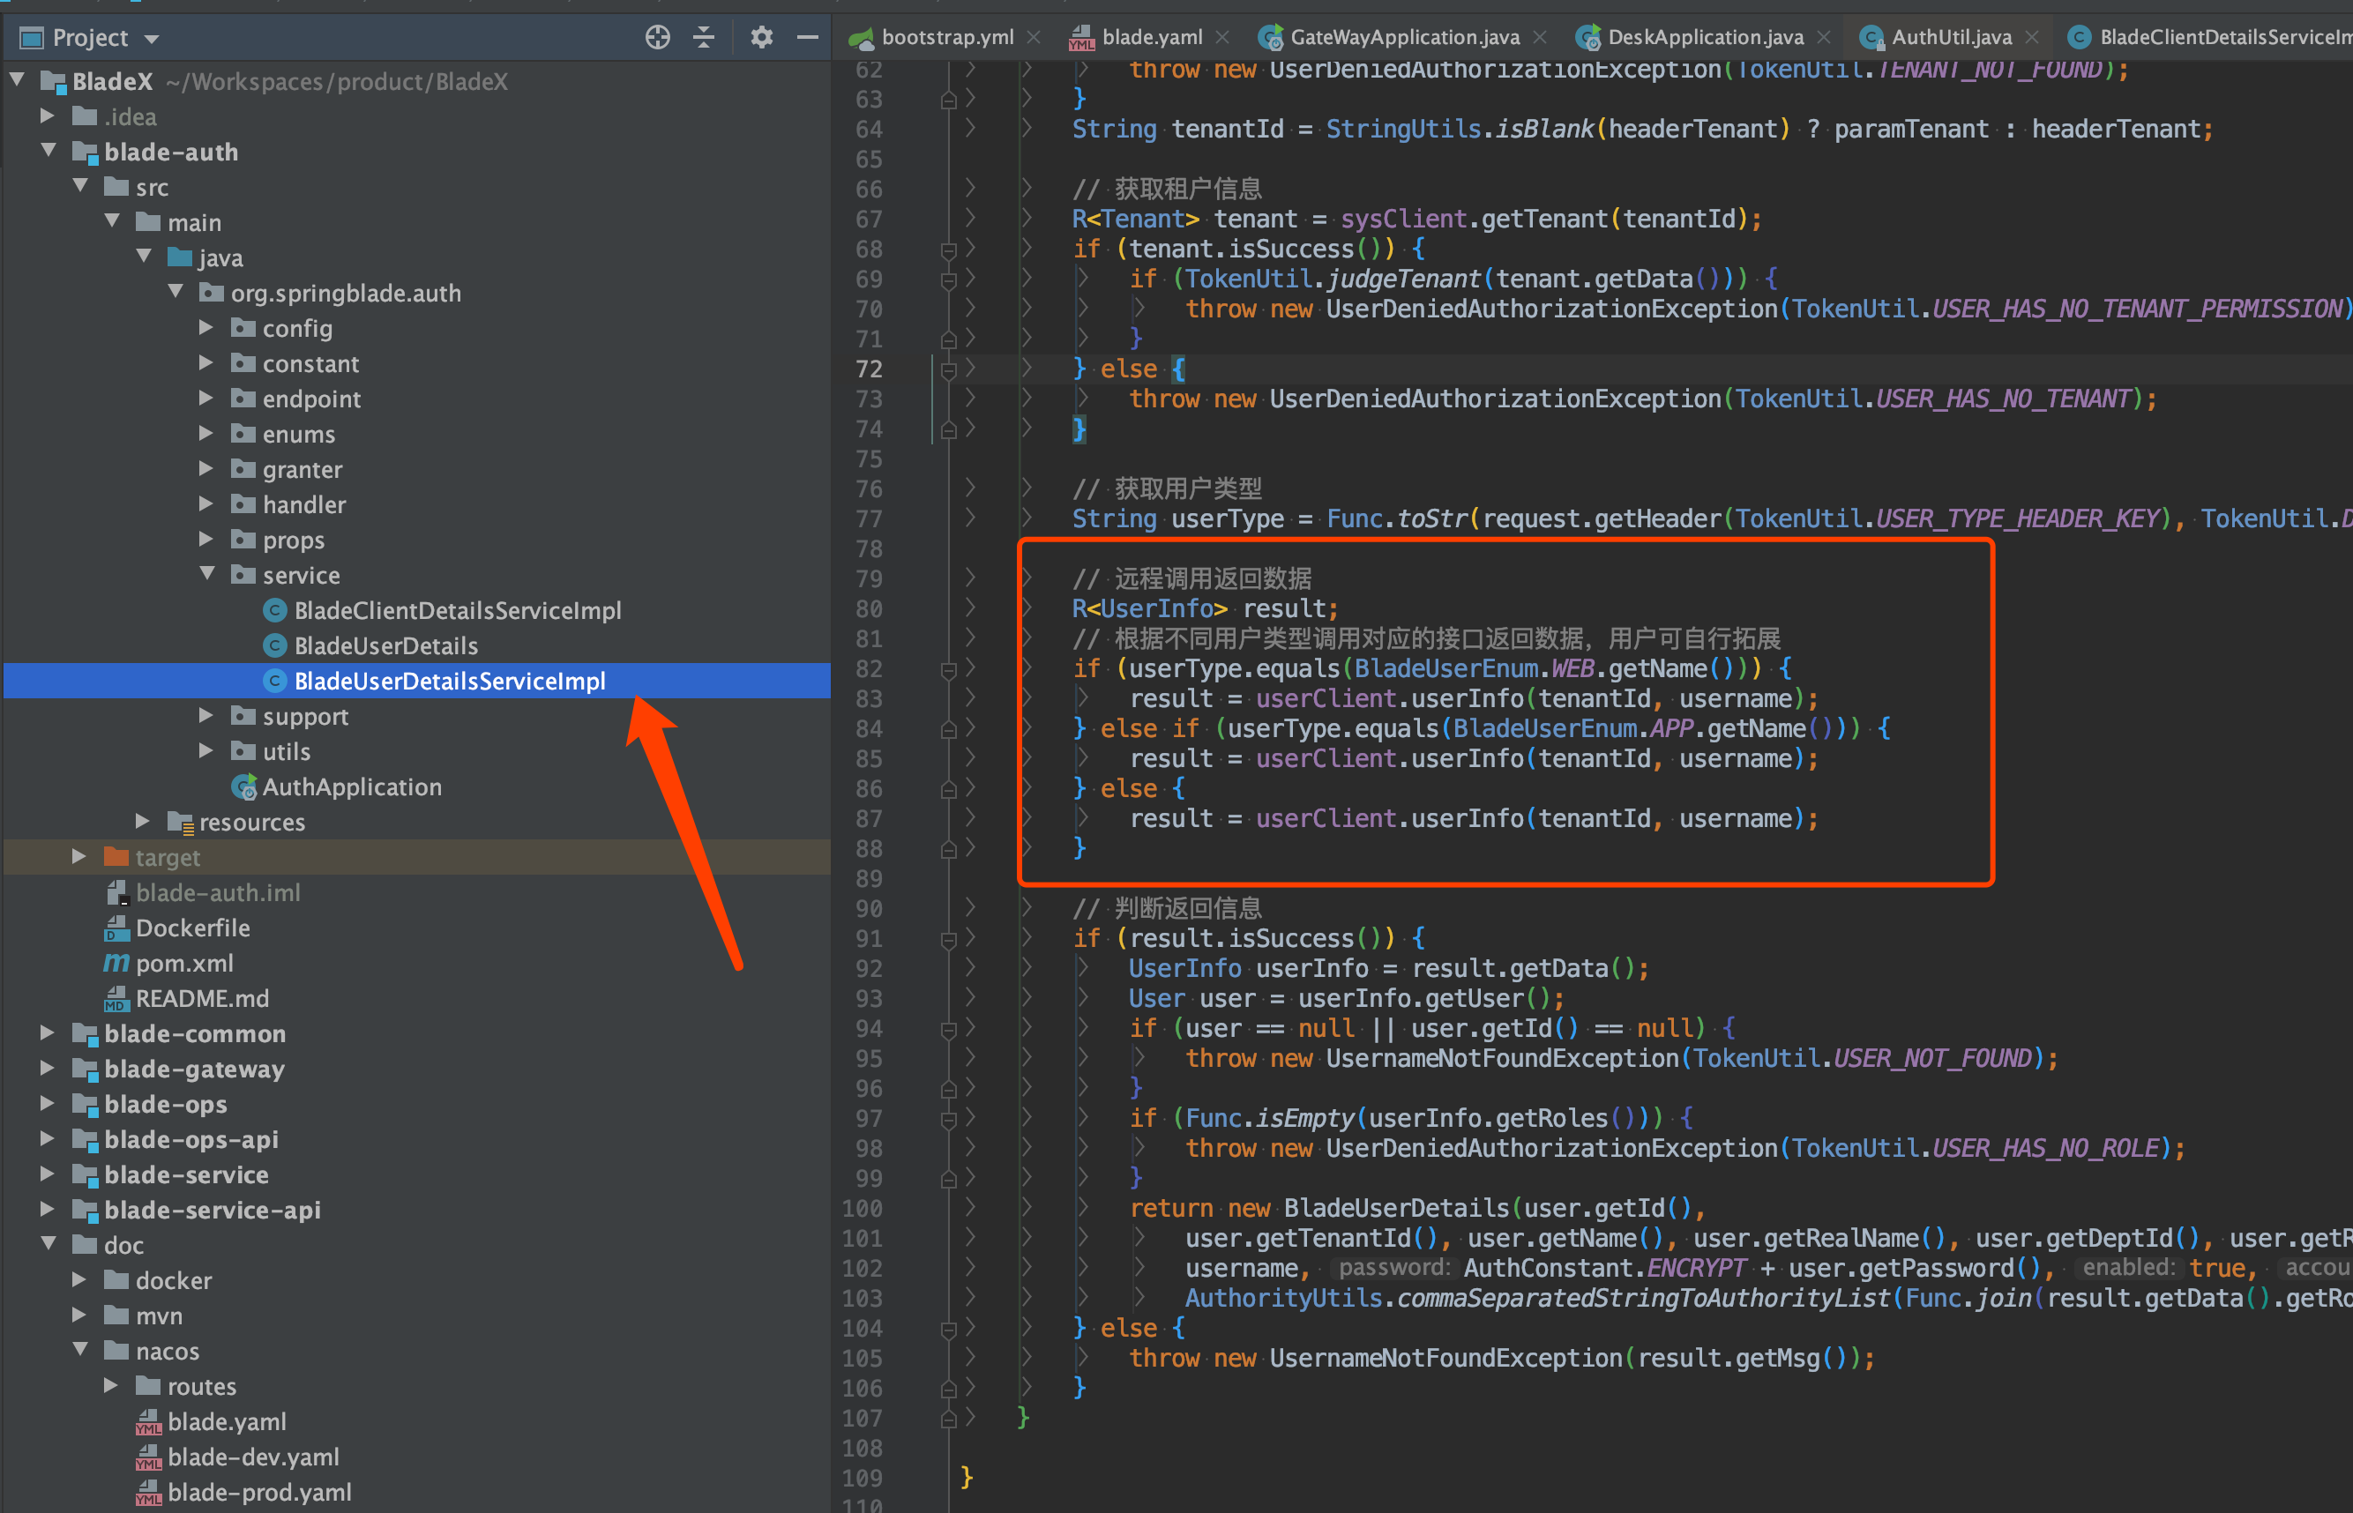
Task: Click the handler package folder icon
Action: pyautogui.click(x=243, y=505)
